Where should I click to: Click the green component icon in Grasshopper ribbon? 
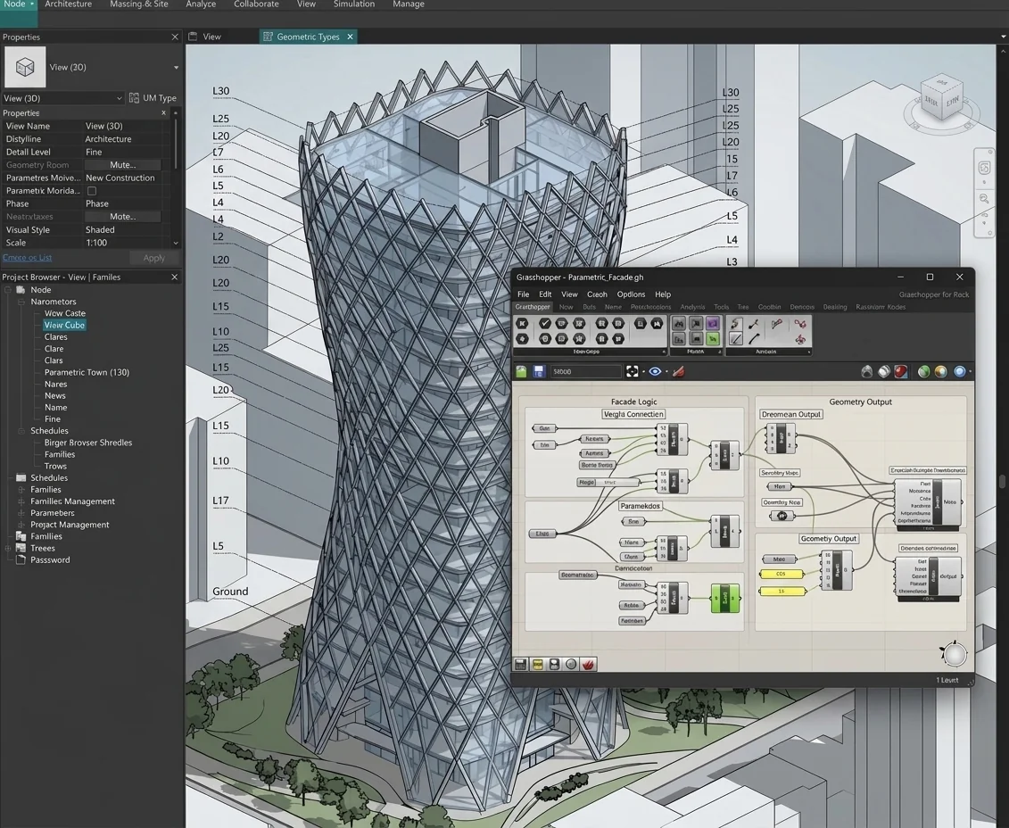[712, 338]
